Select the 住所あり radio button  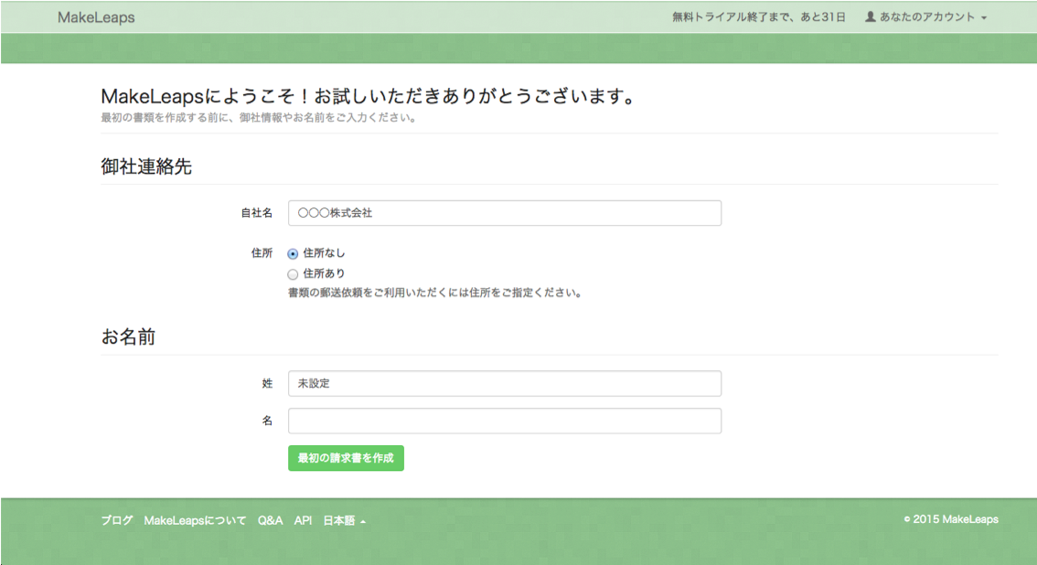point(293,274)
